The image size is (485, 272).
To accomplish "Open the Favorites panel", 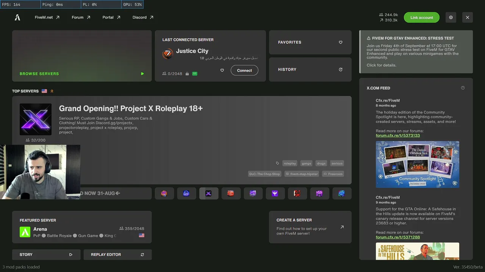I will 310,42.
